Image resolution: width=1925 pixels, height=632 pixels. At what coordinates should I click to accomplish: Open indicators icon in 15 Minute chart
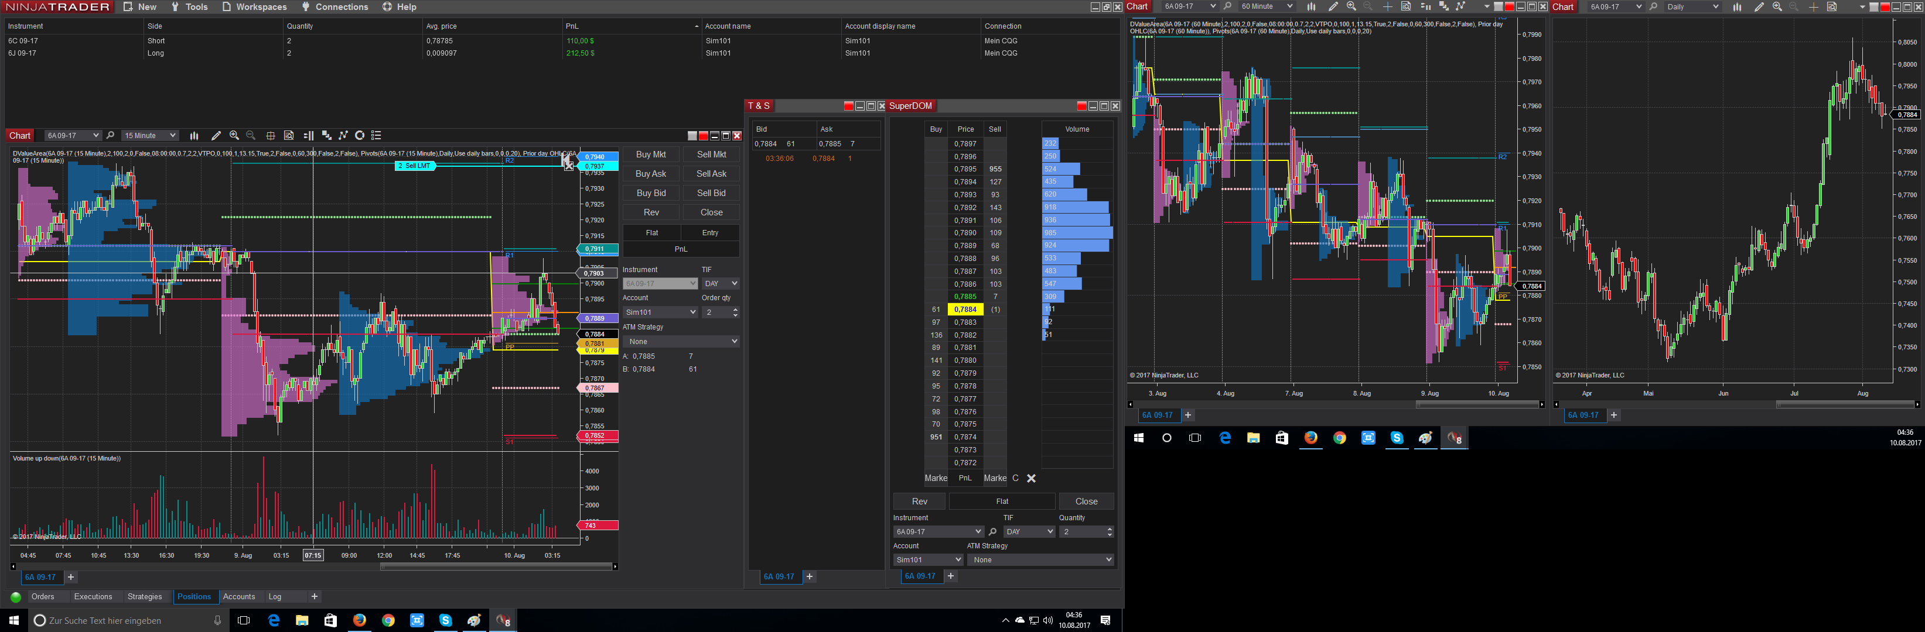[x=326, y=136]
